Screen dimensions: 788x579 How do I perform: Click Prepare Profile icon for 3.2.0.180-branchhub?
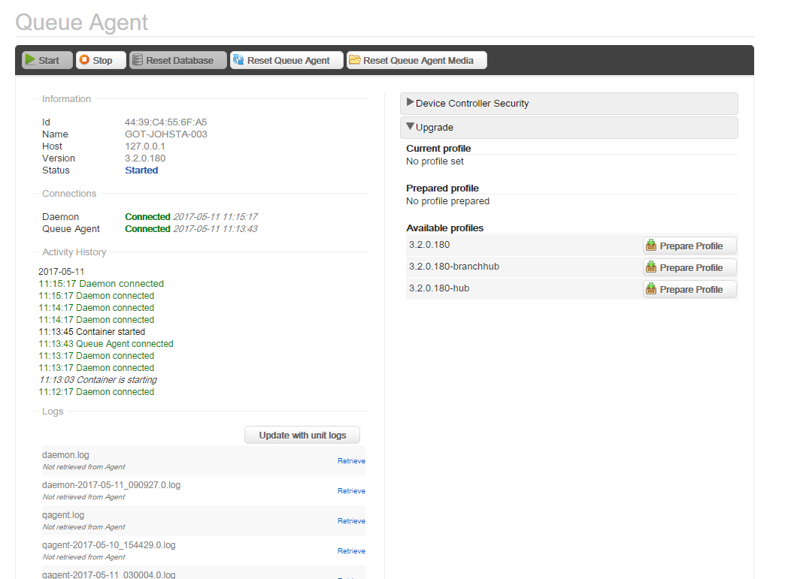651,267
